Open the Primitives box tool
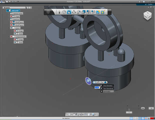This screenshot has width=155, height=120. pos(64,12)
